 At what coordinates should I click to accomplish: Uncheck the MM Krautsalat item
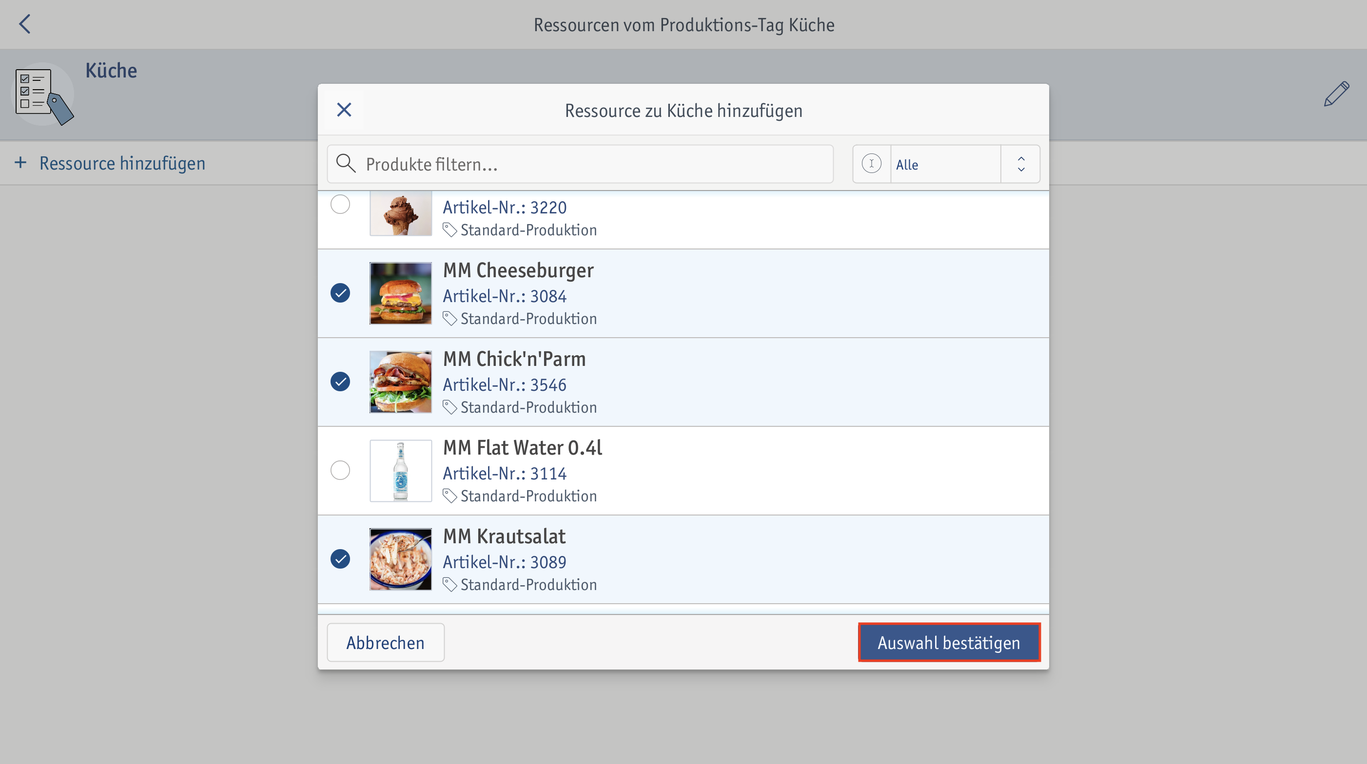coord(340,559)
